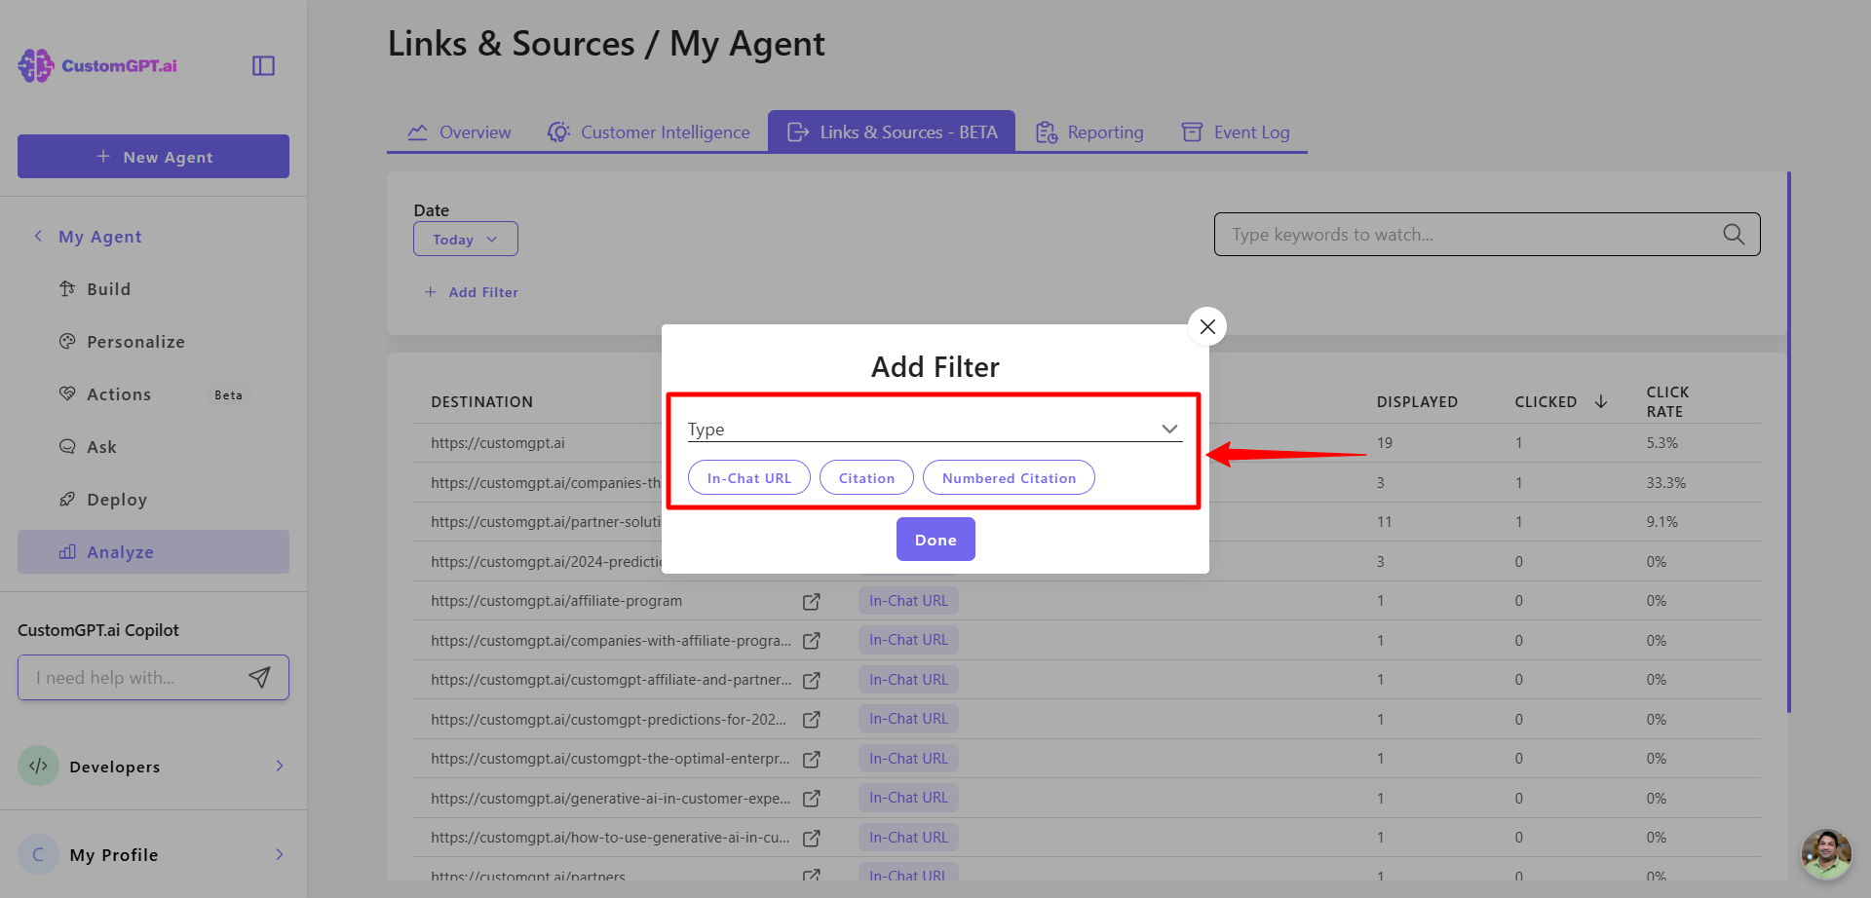Click the New Agent button

click(x=153, y=156)
